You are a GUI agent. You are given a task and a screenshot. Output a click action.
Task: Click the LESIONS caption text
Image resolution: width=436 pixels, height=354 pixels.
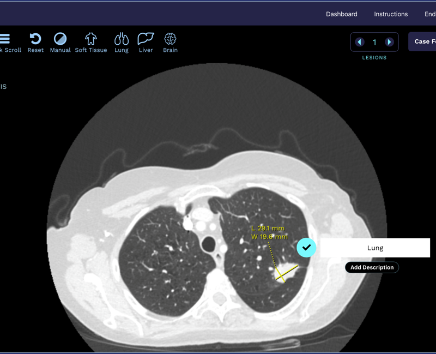coord(374,58)
